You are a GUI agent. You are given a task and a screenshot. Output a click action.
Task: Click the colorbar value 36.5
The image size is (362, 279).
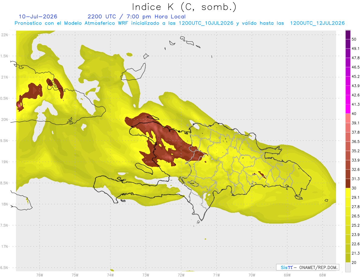pos(356,141)
